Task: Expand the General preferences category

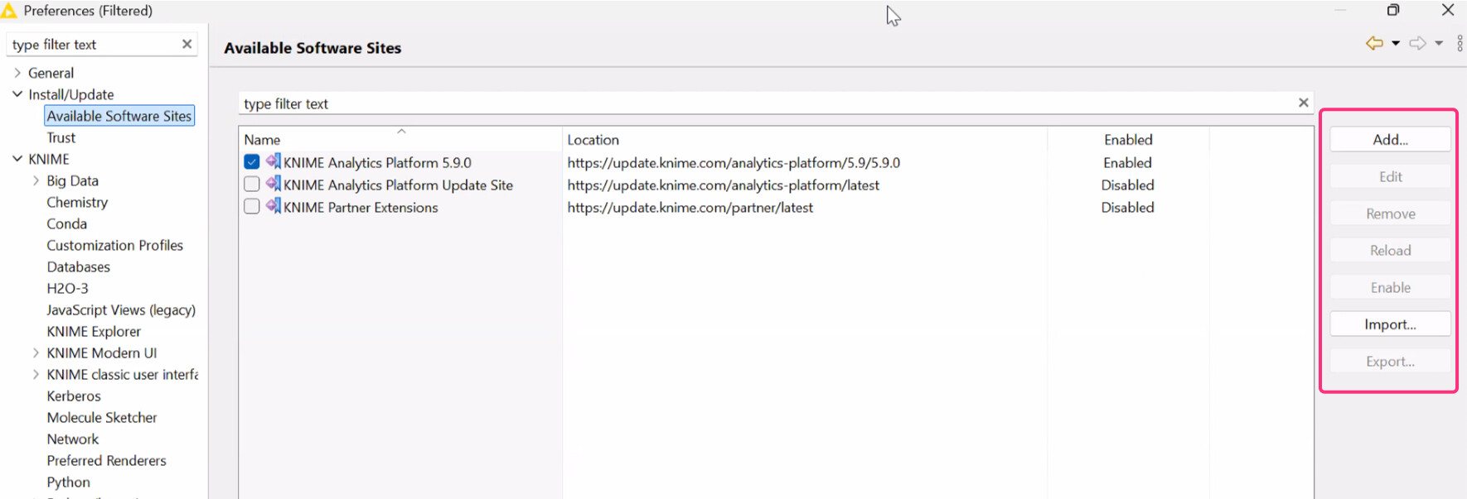Action: tap(17, 73)
